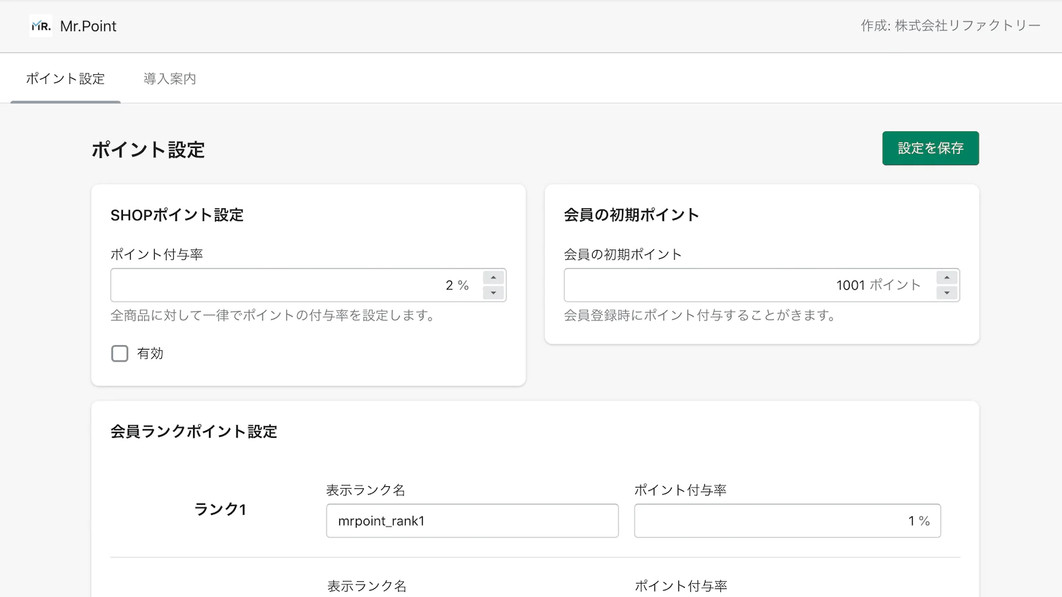1062x597 pixels.
Task: Click the 有効 label text beside the checkbox
Action: 150,354
